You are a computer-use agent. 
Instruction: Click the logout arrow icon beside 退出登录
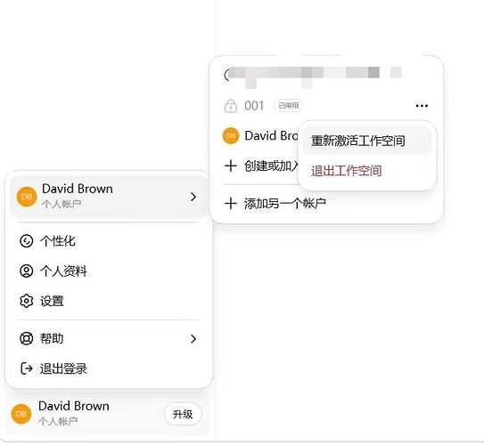click(26, 368)
